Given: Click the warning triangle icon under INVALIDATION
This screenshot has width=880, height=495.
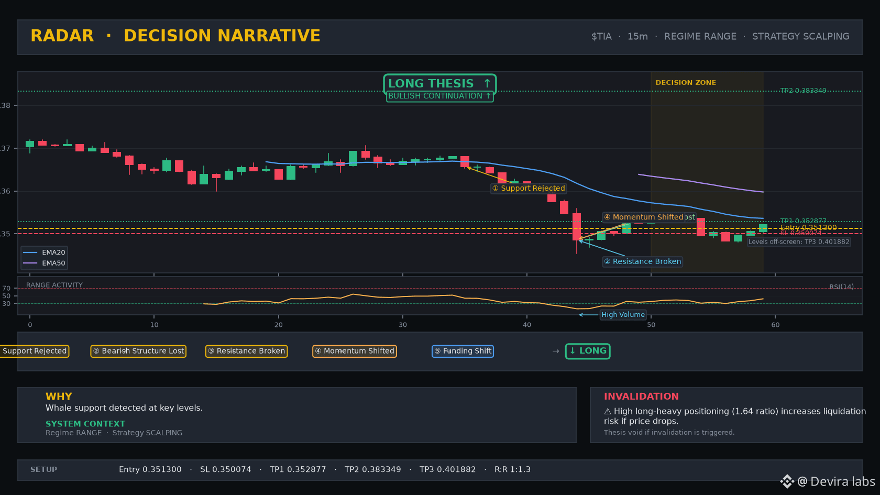Looking at the screenshot, I should [x=608, y=412].
